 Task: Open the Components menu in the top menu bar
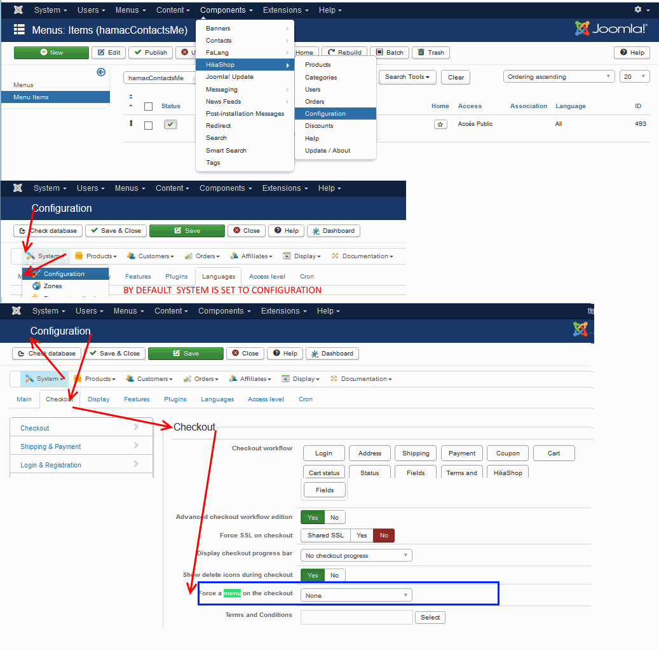[226, 10]
